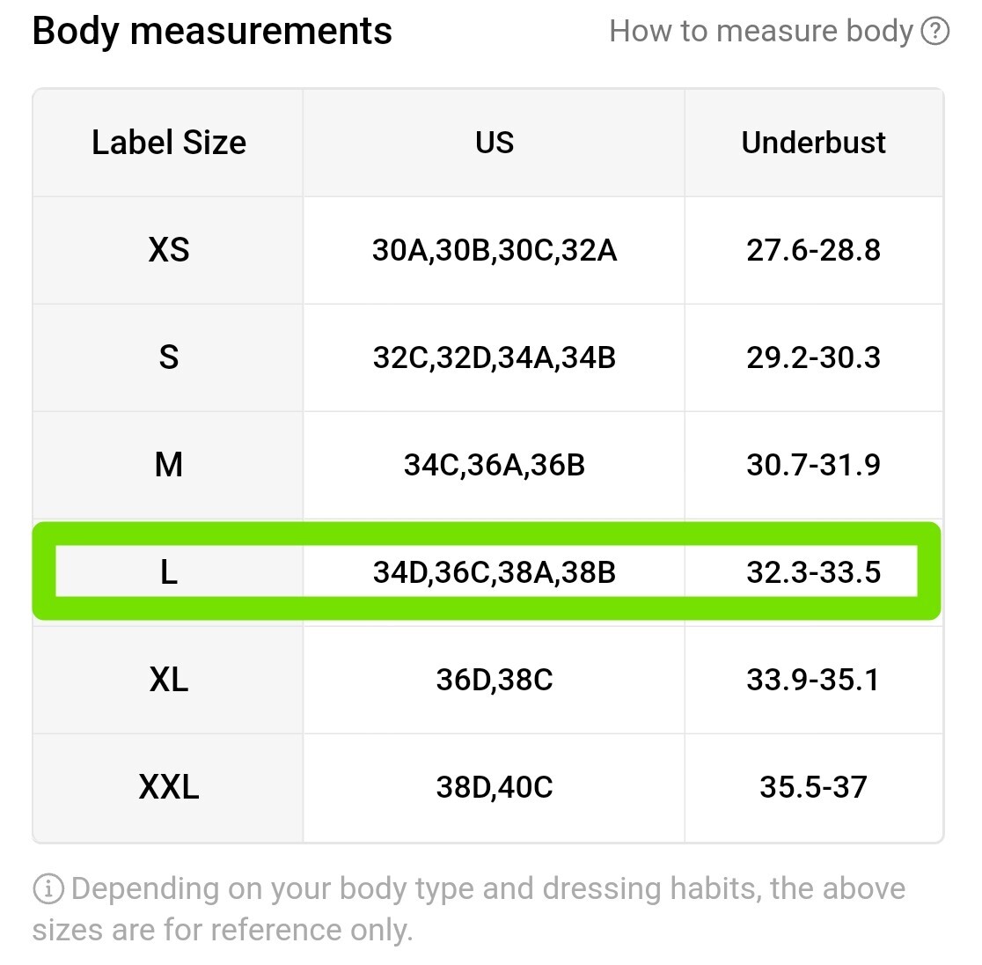Click the US column header

point(495,143)
